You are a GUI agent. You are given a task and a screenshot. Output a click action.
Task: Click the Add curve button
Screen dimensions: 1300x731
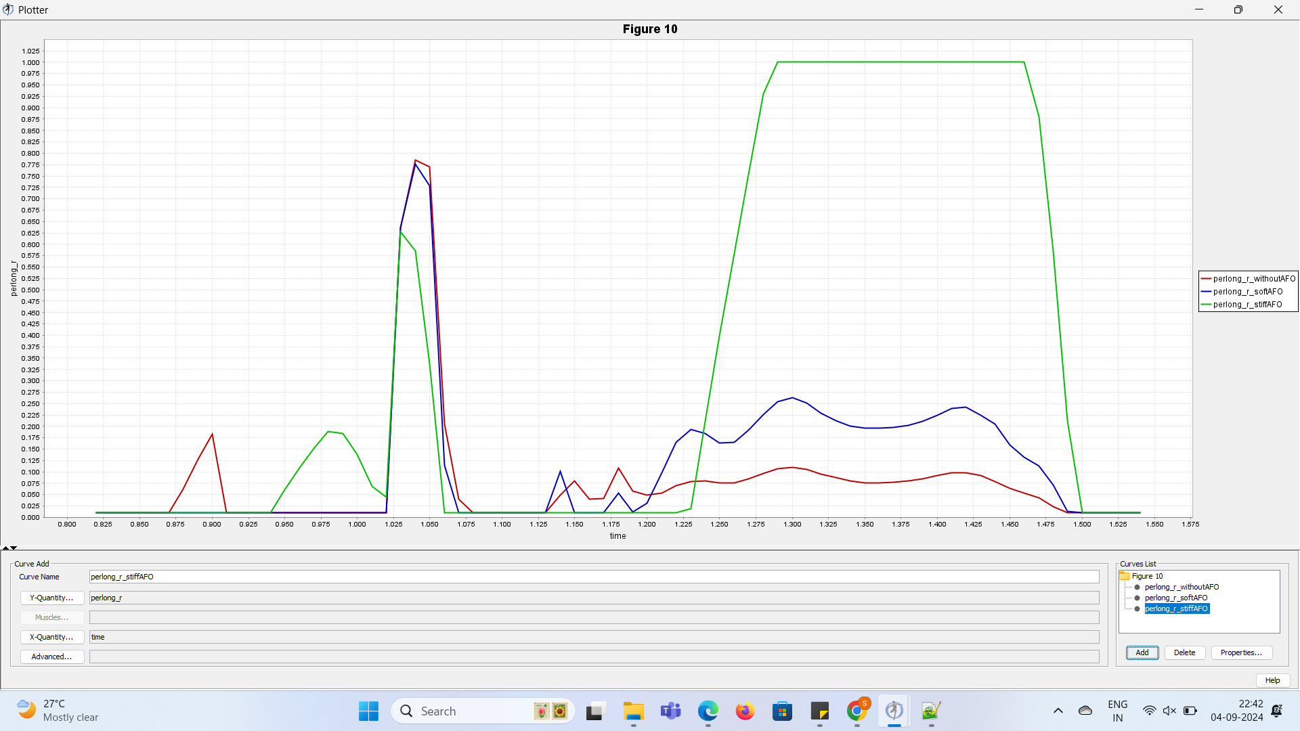pyautogui.click(x=1142, y=652)
